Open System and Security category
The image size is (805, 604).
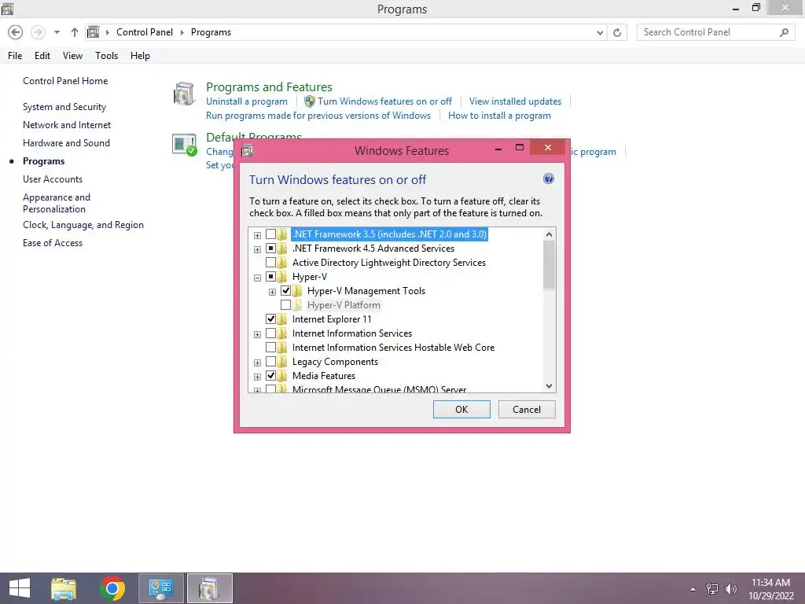64,107
